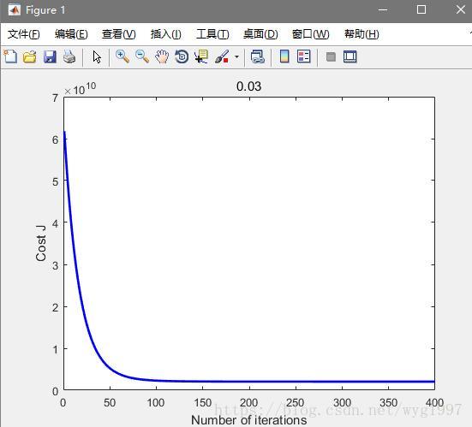This screenshot has width=472, height=427.
Task: Toggle the Brush/Select Data tool
Action: [x=222, y=56]
